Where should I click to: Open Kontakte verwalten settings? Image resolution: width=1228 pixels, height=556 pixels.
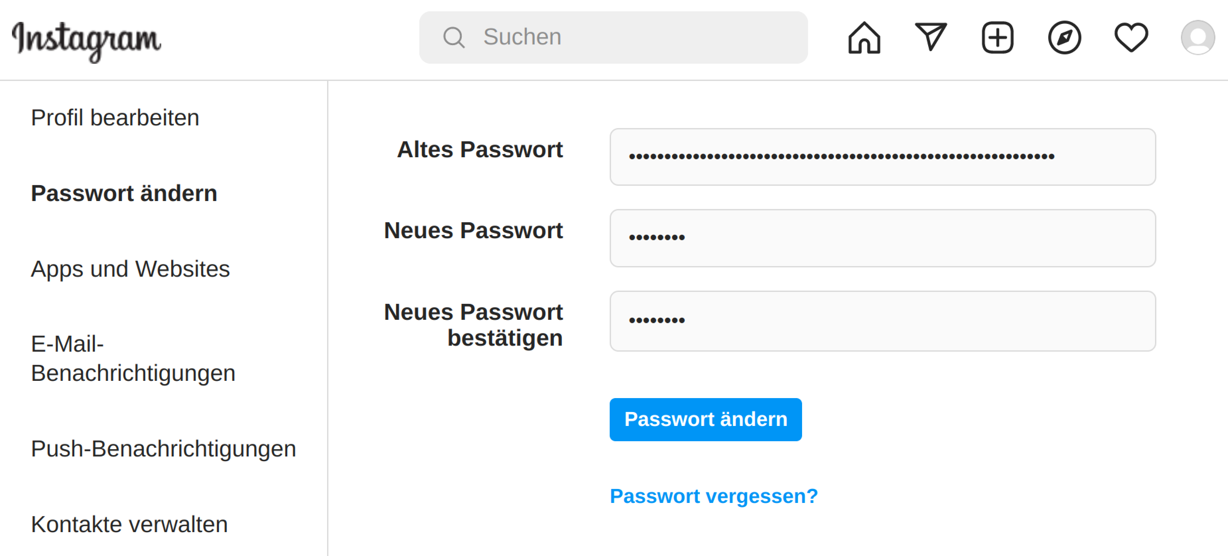tap(129, 524)
